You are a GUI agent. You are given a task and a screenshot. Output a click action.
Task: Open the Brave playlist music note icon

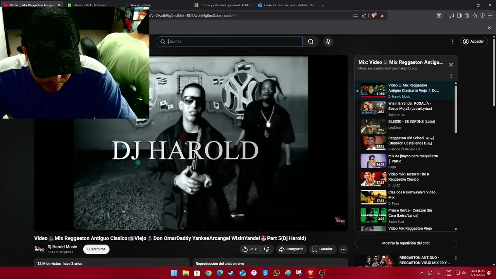click(x=451, y=15)
